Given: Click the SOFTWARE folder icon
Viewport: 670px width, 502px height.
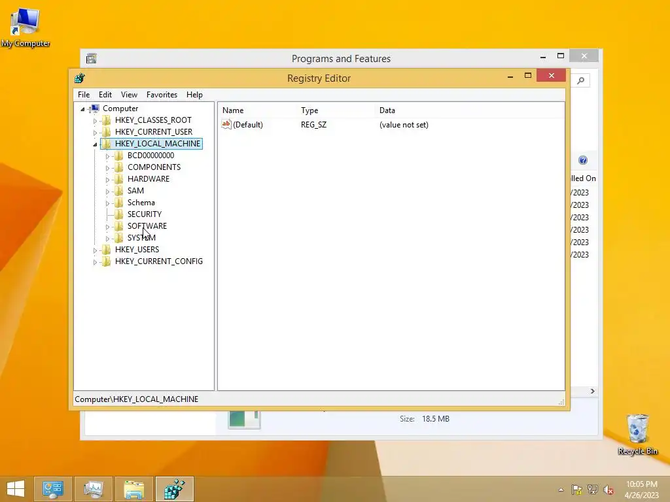Looking at the screenshot, I should click(119, 226).
